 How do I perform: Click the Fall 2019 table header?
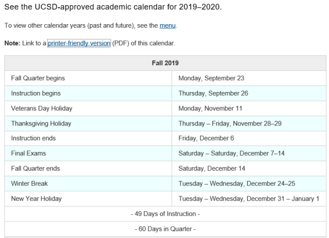click(165, 63)
